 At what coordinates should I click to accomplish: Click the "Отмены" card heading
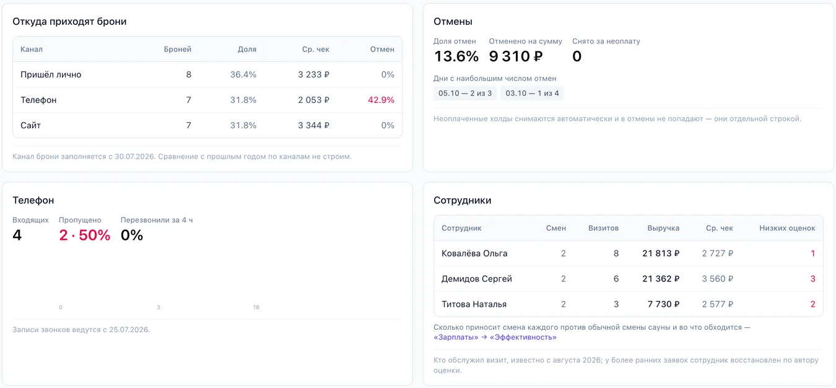(x=453, y=22)
